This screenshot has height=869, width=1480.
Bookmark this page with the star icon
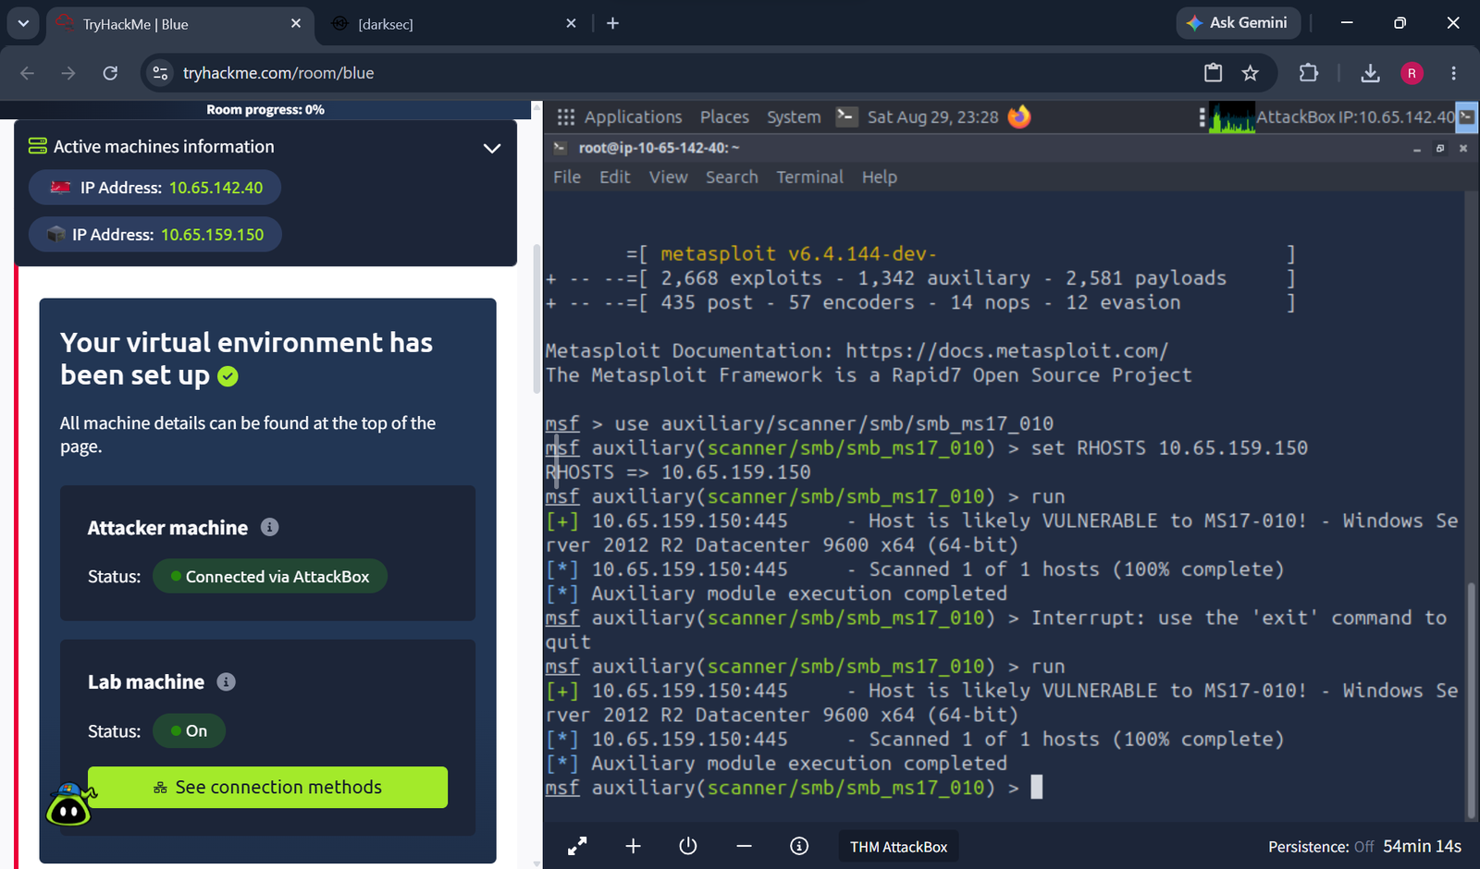pyautogui.click(x=1251, y=73)
